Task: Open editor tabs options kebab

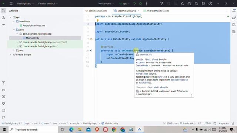Action: [227, 11]
